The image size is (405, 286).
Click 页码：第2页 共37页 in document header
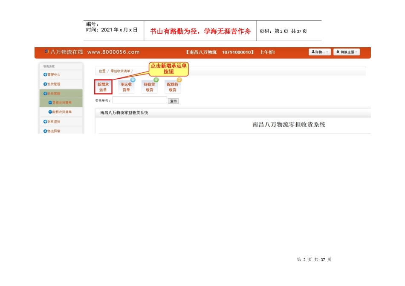pyautogui.click(x=283, y=31)
